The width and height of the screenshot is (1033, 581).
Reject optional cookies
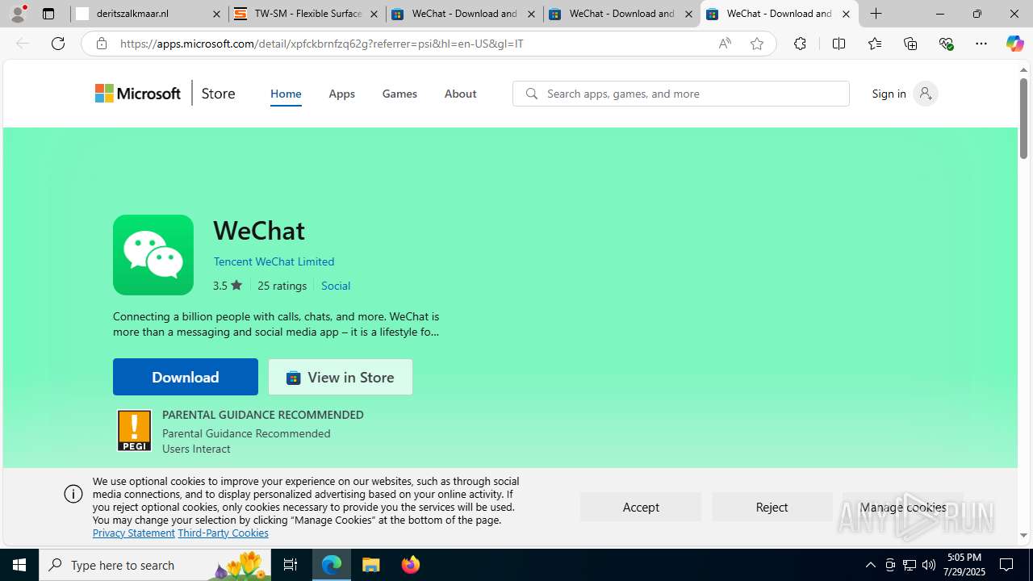772,507
